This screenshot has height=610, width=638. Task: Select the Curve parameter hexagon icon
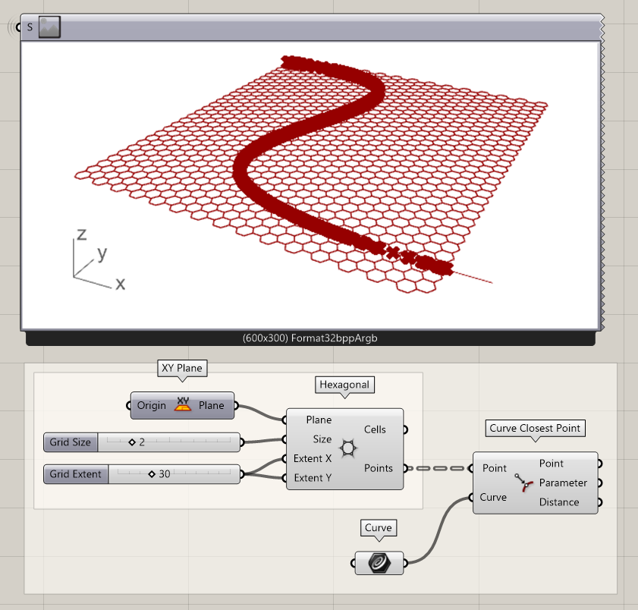click(x=379, y=563)
